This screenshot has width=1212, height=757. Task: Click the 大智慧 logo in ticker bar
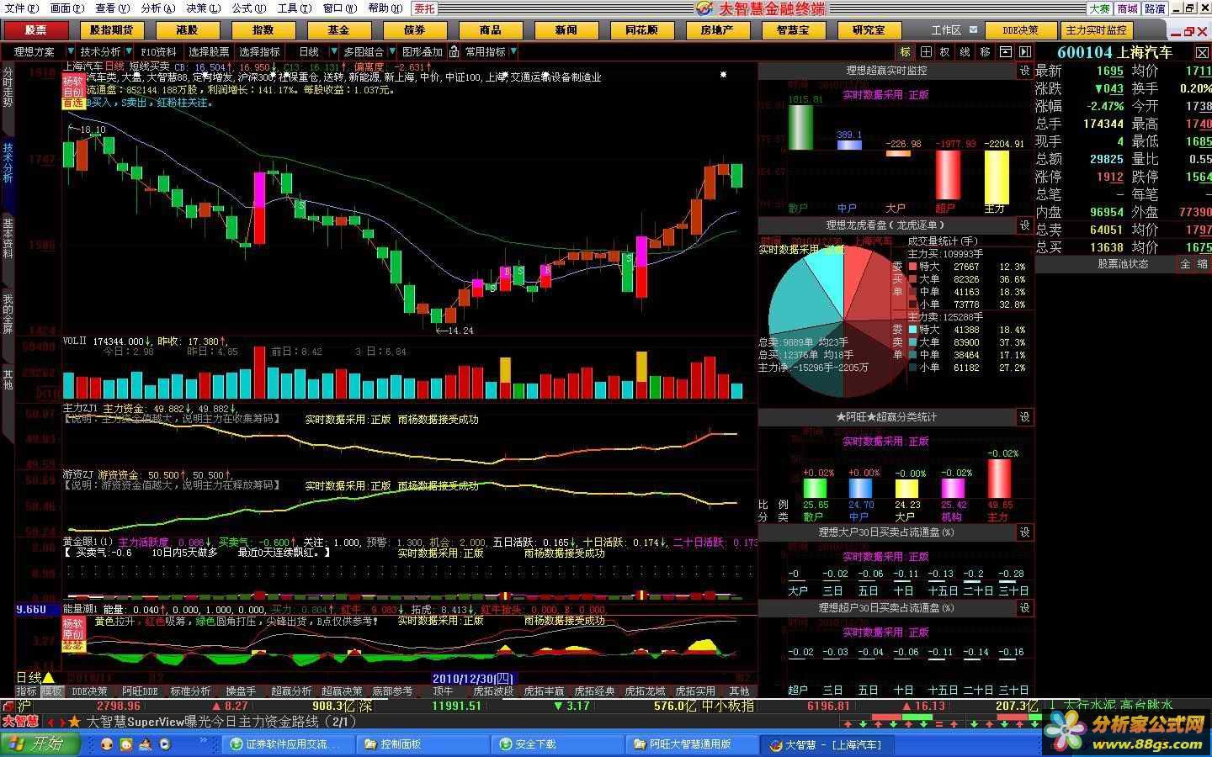point(20,721)
